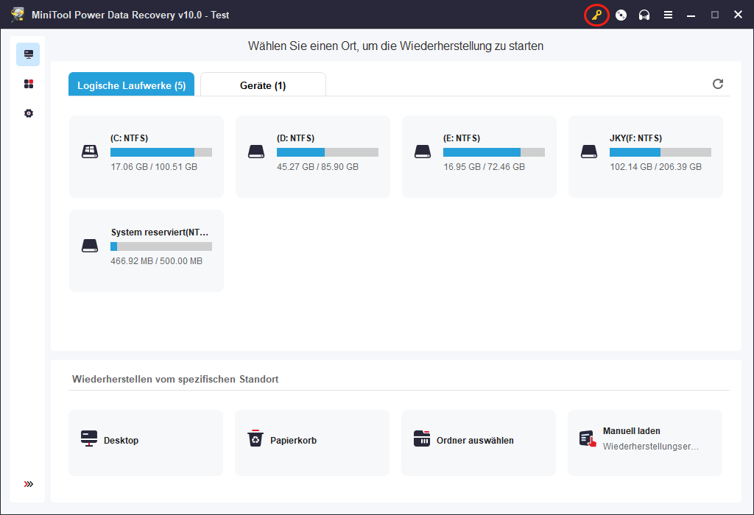This screenshot has height=515, width=754.
Task: Click the Desktop monitor icon
Action: click(89, 438)
